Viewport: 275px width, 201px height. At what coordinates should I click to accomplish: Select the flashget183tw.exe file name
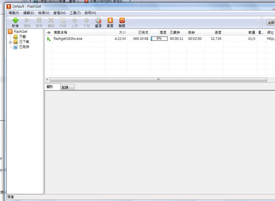tap(68, 39)
